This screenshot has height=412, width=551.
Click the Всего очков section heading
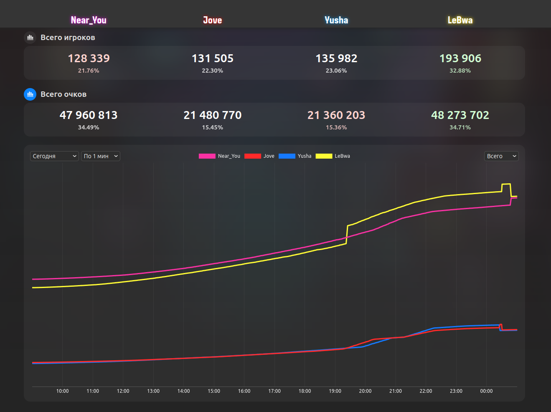63,94
